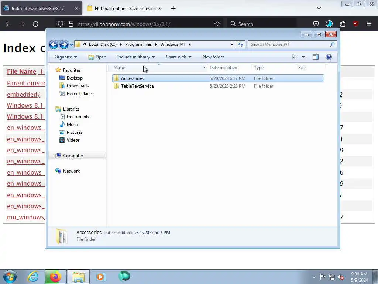
Task: Click Firefox Back button
Action: click(x=9, y=24)
